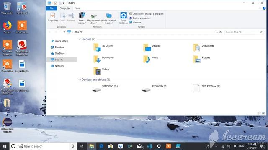This screenshot has width=268, height=150.
Task: Open Dropbox from the taskbar
Action: coord(120,146)
